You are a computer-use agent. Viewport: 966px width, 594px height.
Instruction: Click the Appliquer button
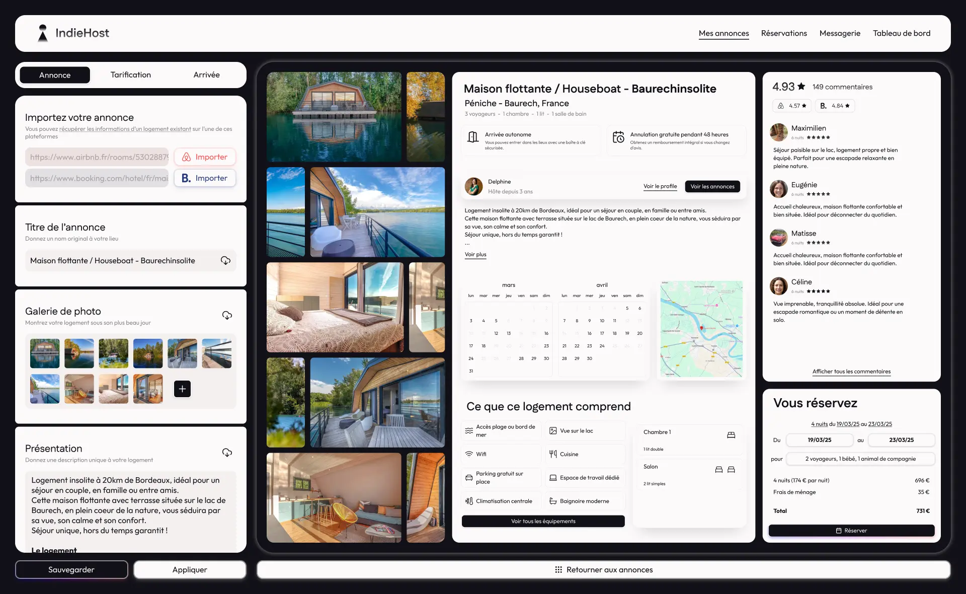click(190, 569)
